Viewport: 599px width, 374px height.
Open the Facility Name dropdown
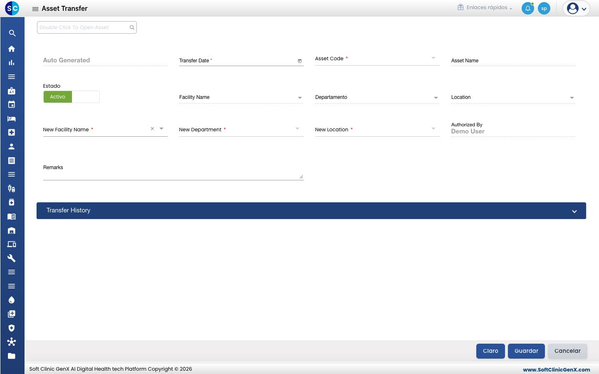pyautogui.click(x=300, y=98)
